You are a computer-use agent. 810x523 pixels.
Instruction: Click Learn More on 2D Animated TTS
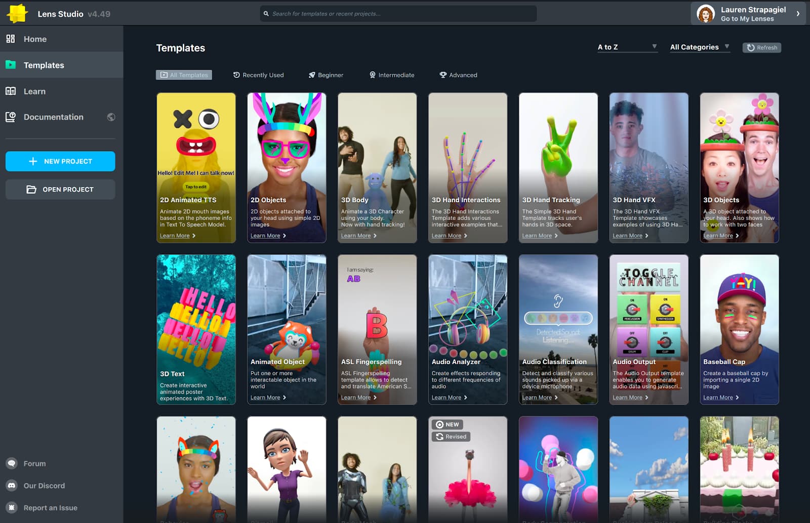[x=178, y=236]
